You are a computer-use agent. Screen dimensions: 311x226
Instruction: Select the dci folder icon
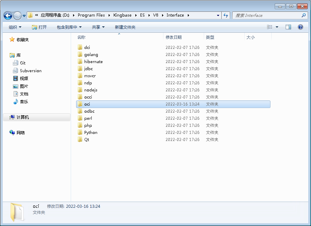click(80, 47)
